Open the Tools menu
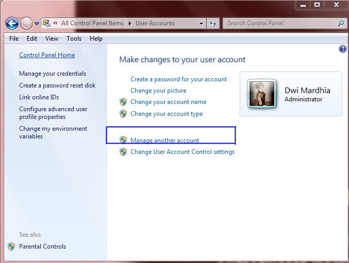349x263 pixels. tap(74, 39)
